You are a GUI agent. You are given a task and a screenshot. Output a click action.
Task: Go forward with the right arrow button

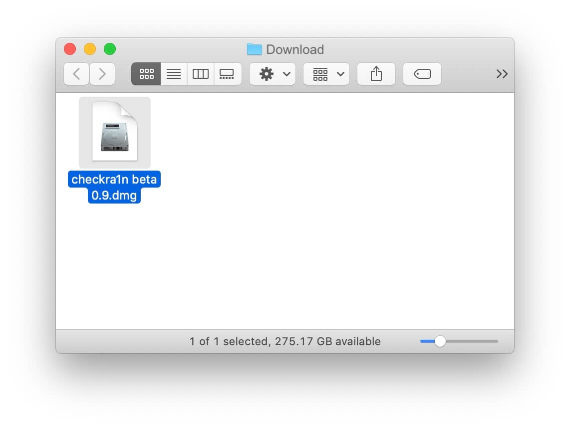coord(102,74)
